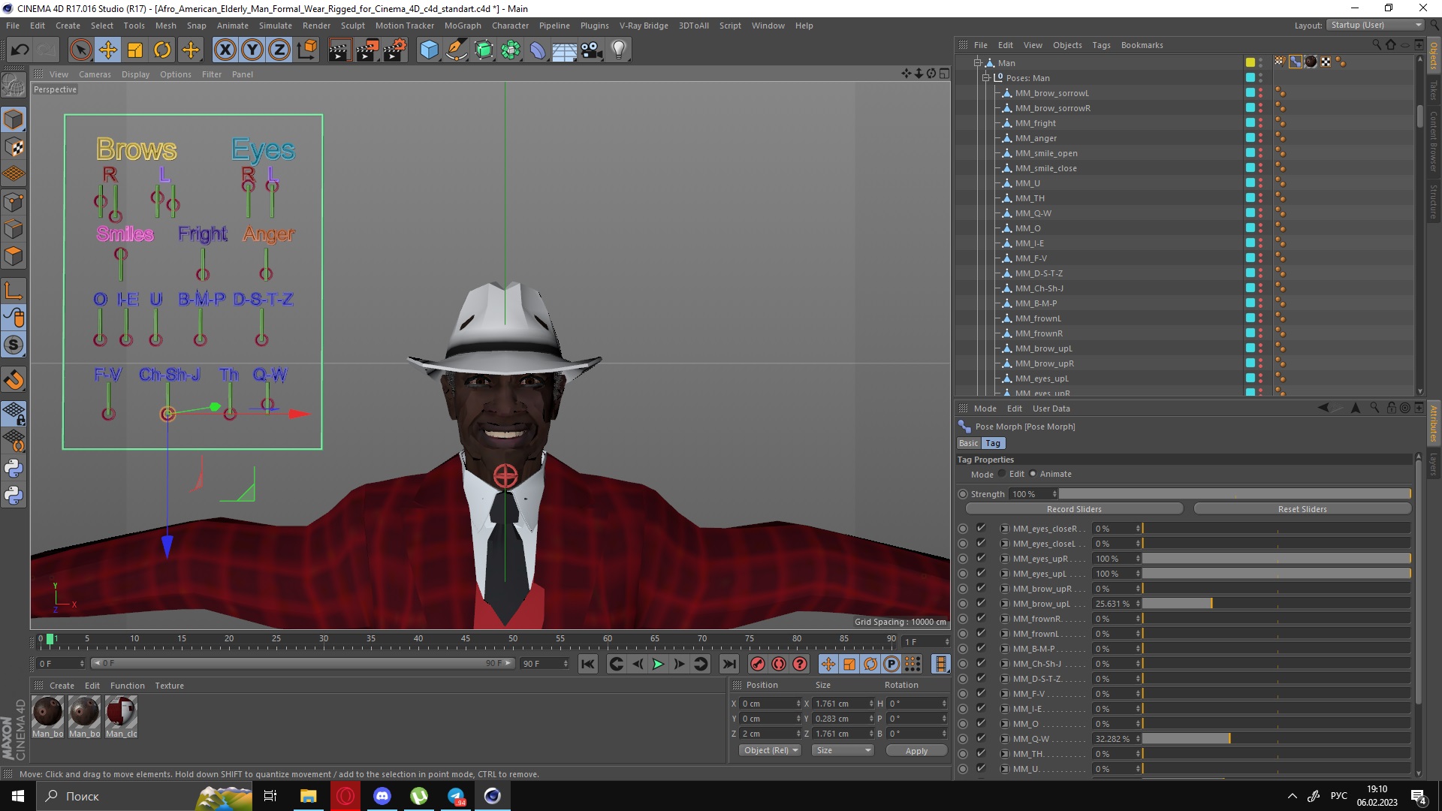Toggle Y axis lock
Viewport: 1442px width, 811px height.
tap(252, 50)
